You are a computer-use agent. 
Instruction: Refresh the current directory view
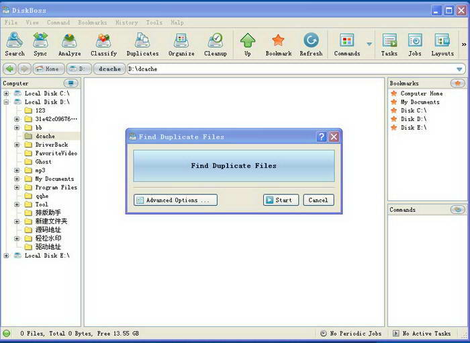[x=311, y=44]
